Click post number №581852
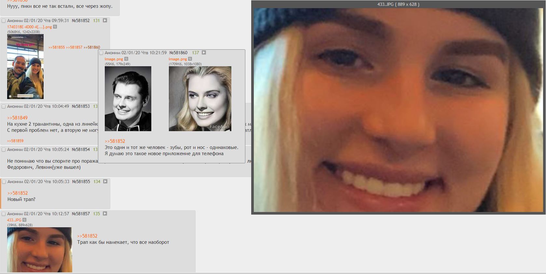Screen dimensions: 546x274 point(80,20)
